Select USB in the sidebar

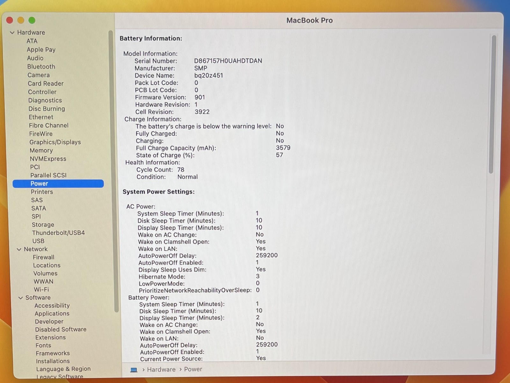pyautogui.click(x=38, y=241)
